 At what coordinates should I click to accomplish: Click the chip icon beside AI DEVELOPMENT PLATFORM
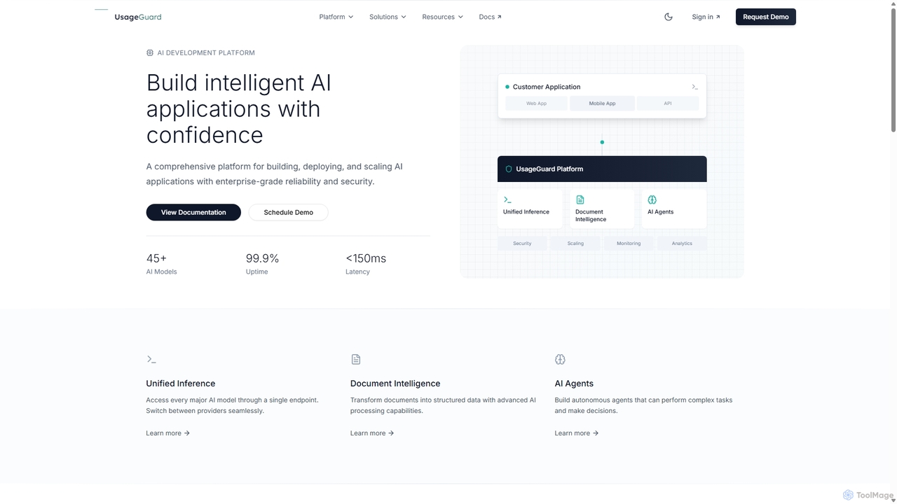[149, 52]
